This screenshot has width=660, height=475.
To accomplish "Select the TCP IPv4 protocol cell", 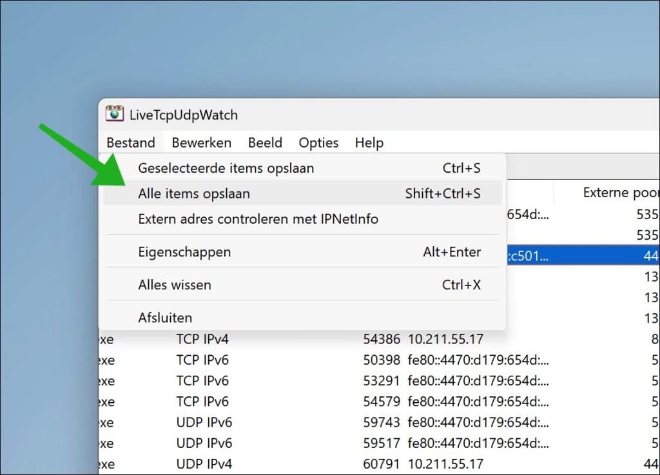I will tap(202, 339).
